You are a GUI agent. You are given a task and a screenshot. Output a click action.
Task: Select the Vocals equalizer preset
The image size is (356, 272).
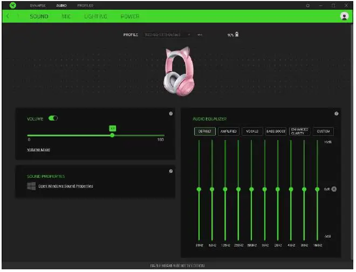tap(252, 131)
